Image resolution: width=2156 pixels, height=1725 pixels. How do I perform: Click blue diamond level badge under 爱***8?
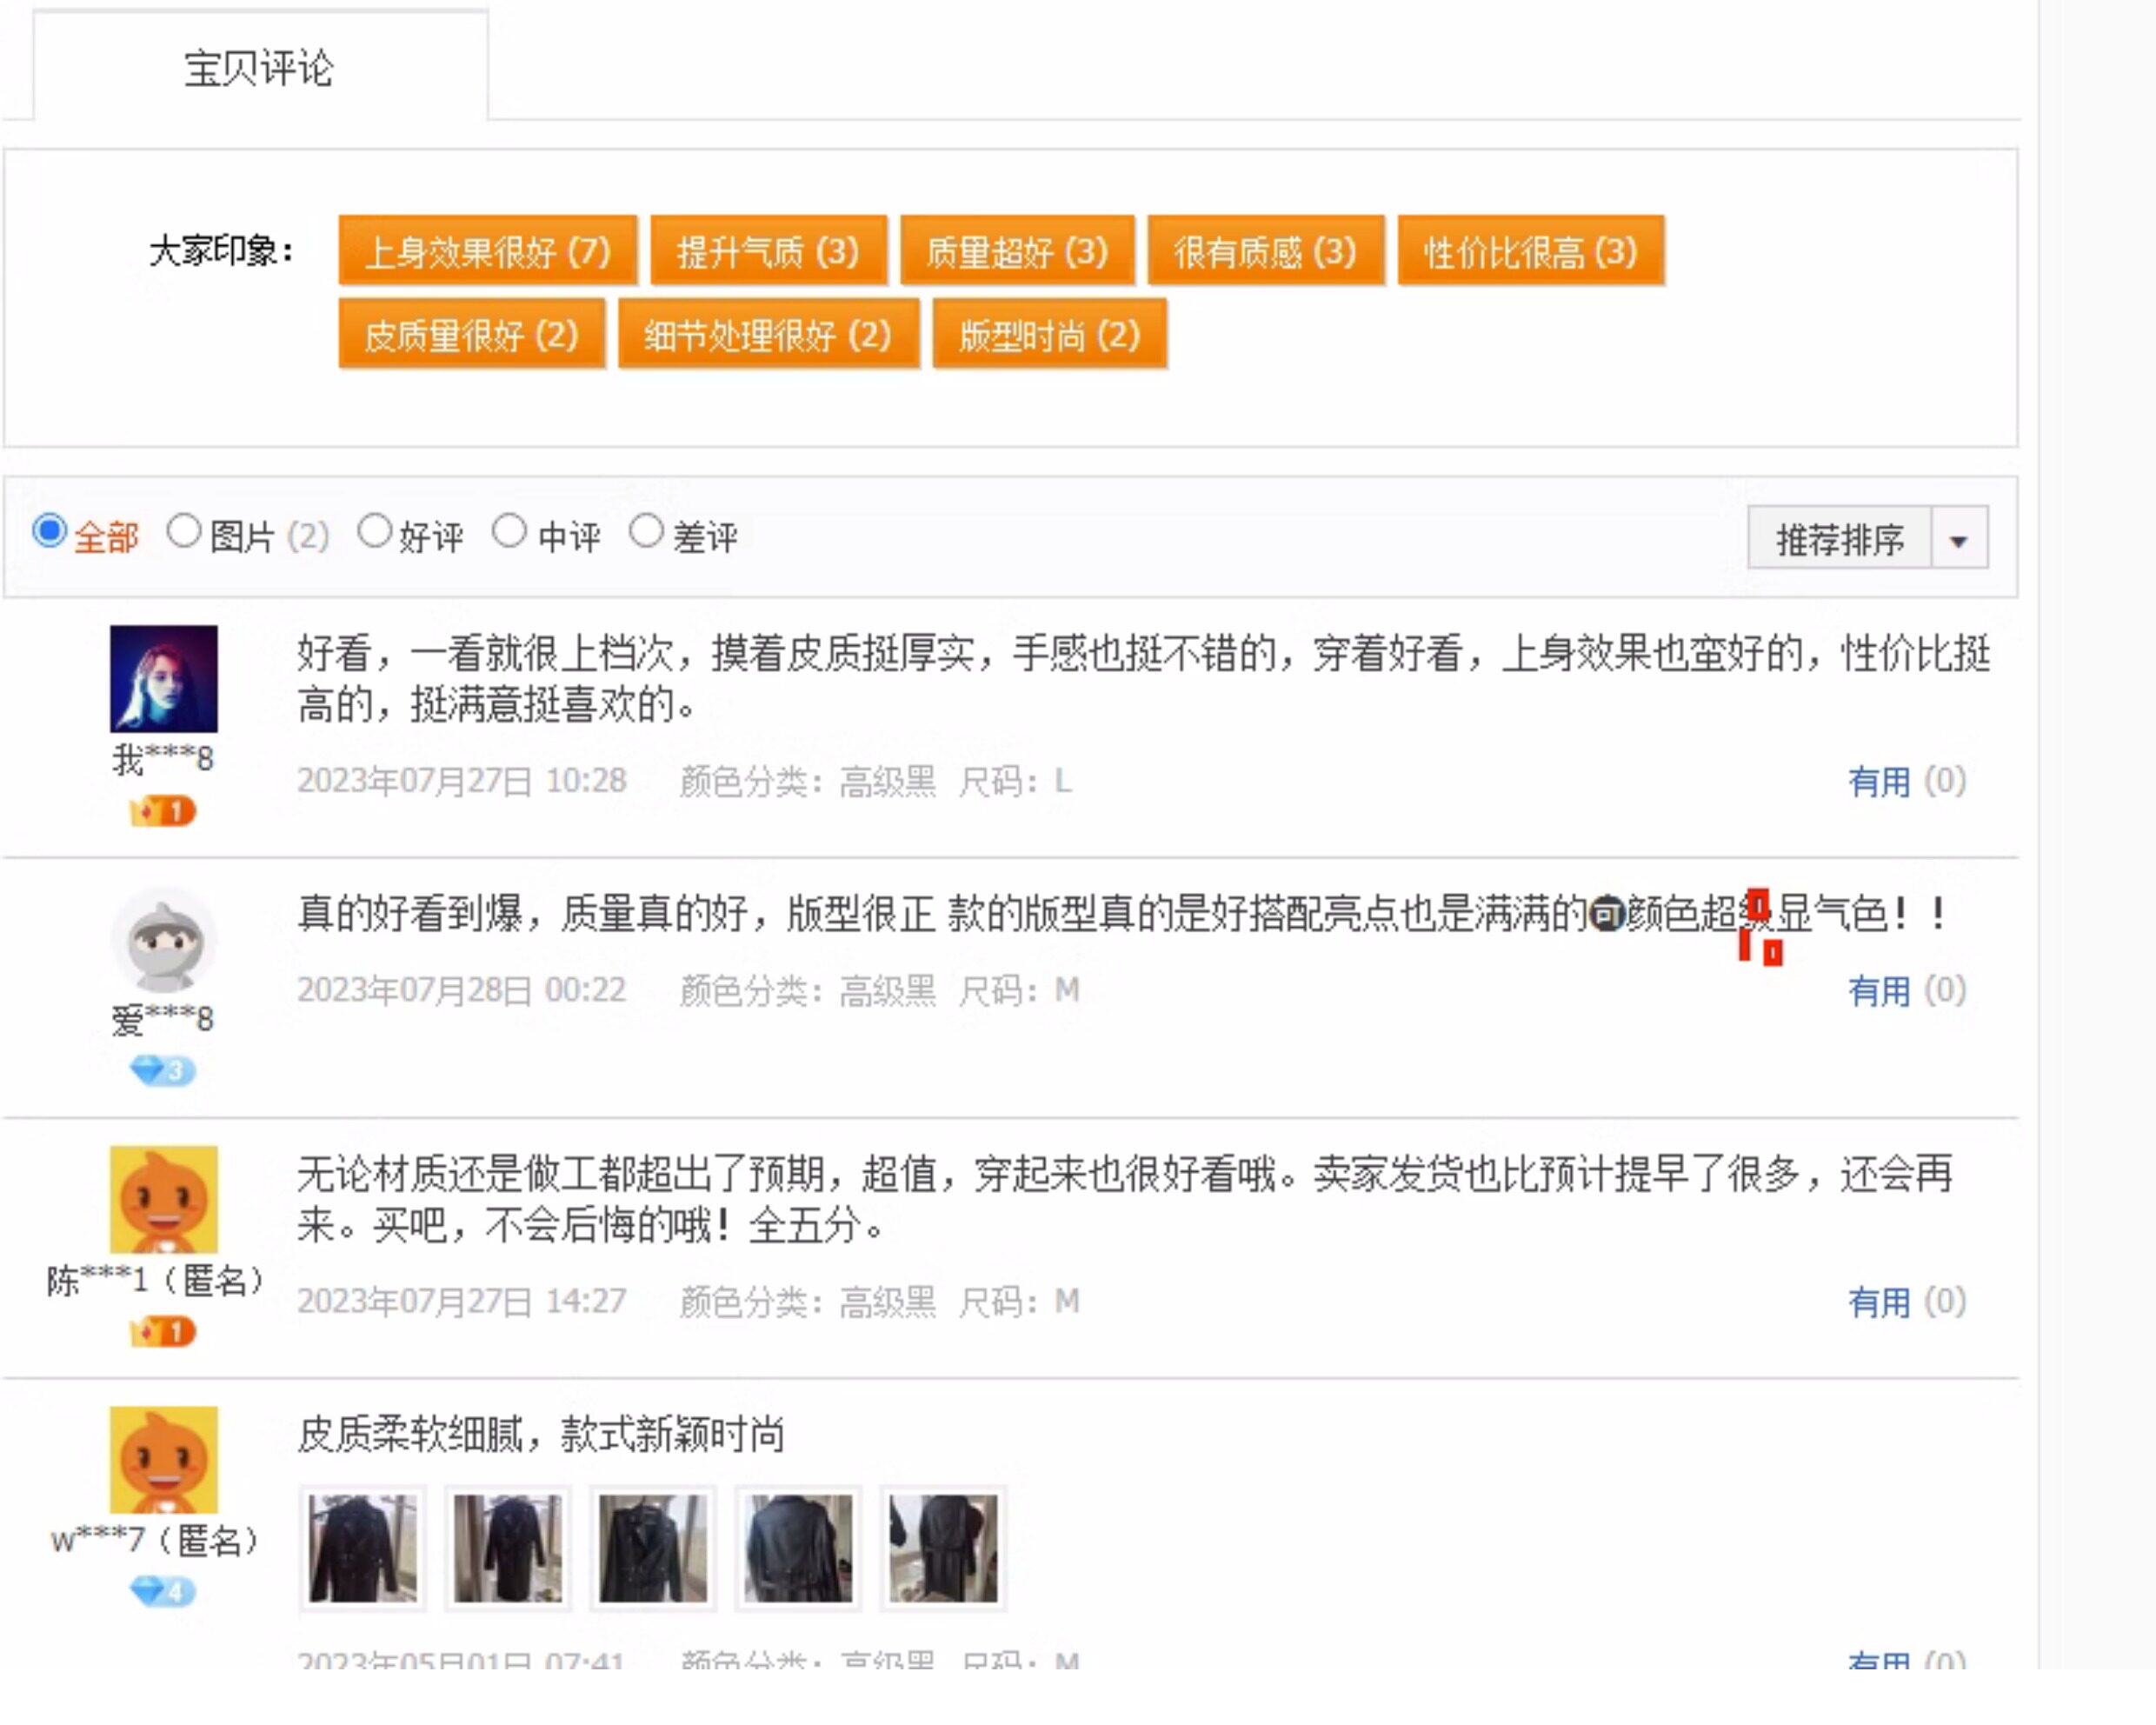click(163, 1070)
